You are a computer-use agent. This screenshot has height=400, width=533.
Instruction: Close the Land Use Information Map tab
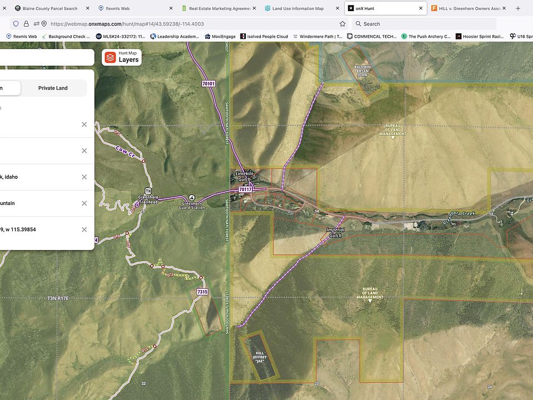click(x=338, y=8)
